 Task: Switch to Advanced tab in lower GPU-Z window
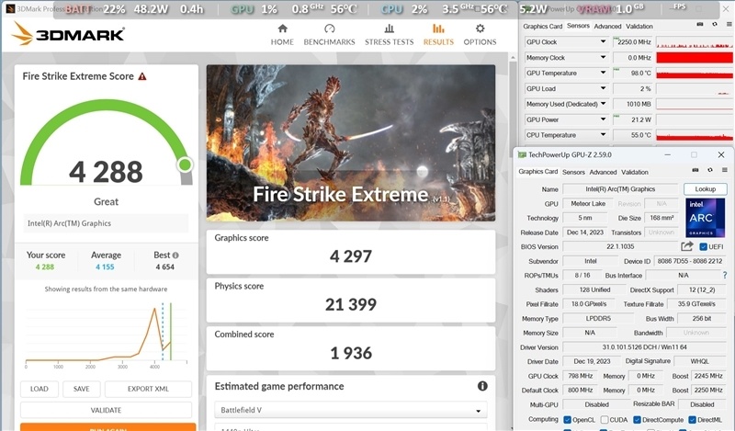point(603,172)
